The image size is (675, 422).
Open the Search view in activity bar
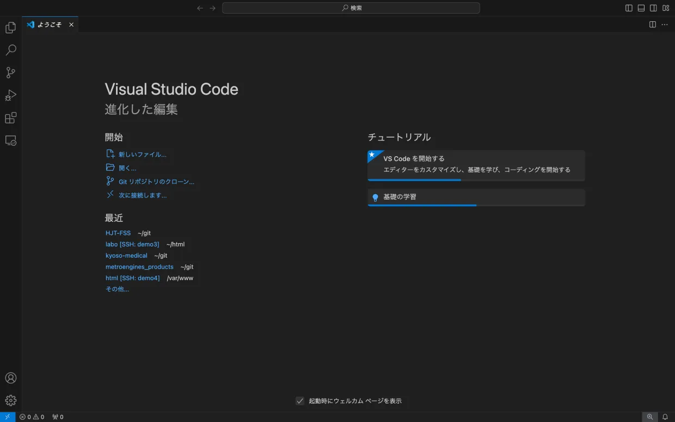point(11,50)
